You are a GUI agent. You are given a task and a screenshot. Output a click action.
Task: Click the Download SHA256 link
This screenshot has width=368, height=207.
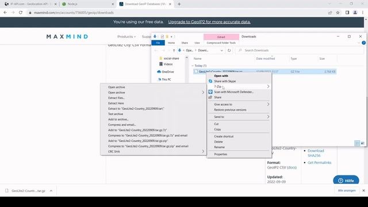coord(316,153)
